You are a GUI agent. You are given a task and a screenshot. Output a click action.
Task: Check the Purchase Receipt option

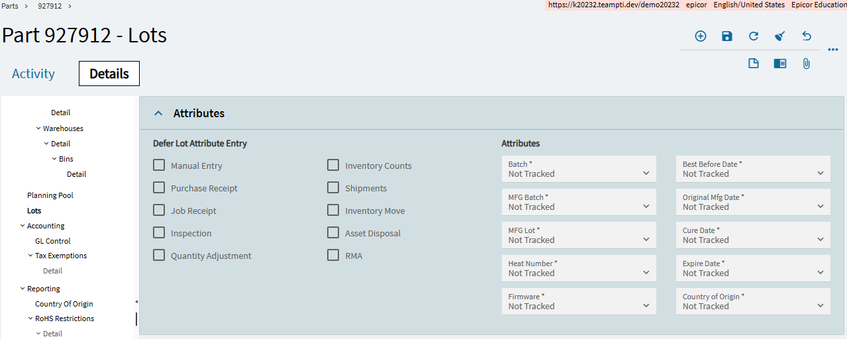(159, 188)
